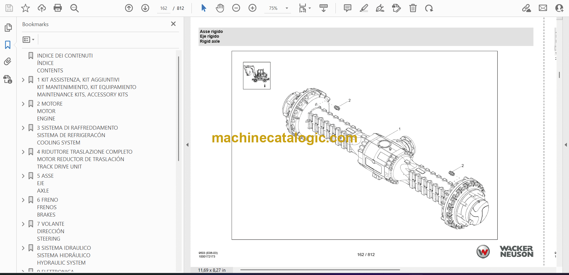Go to previous page arrow
Viewport: 569px width, 275px height.
[129, 8]
